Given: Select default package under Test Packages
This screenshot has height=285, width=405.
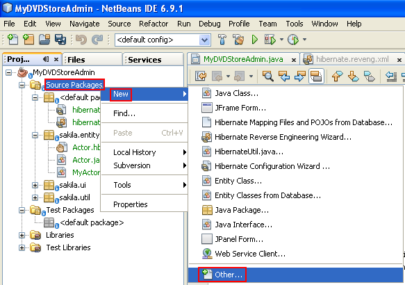Looking at the screenshot, I should (92, 222).
